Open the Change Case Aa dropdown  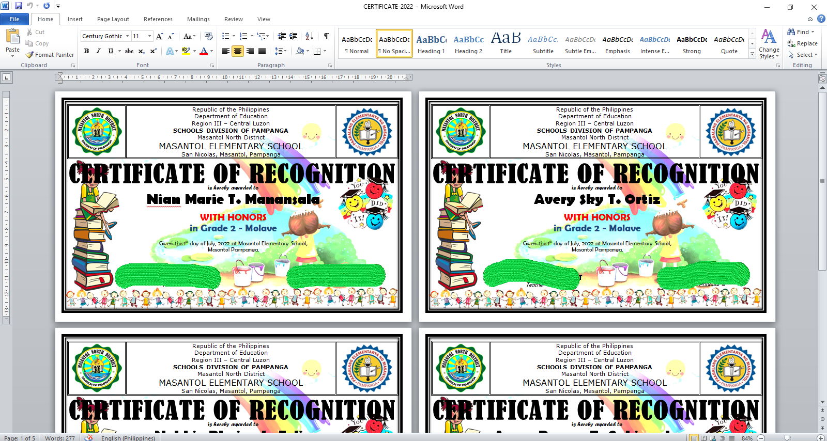(x=190, y=36)
